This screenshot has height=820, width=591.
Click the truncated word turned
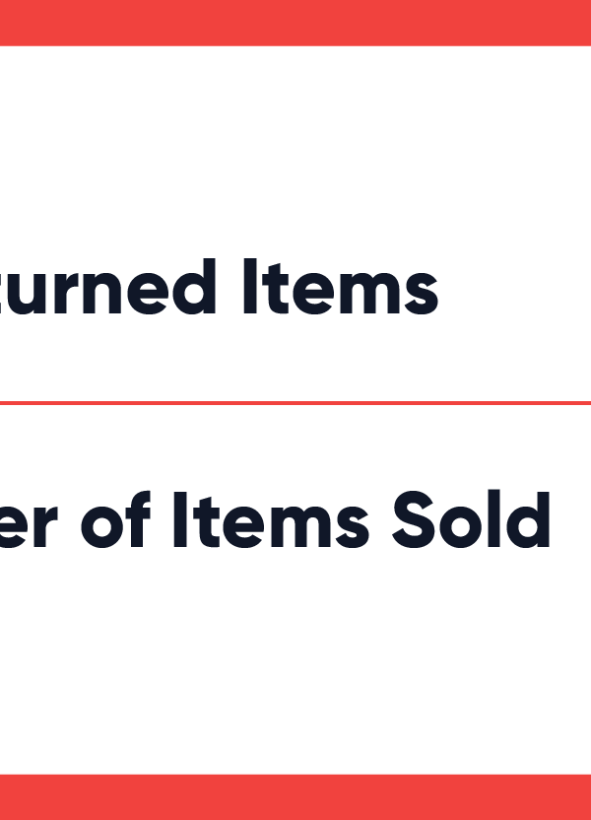tap(108, 287)
